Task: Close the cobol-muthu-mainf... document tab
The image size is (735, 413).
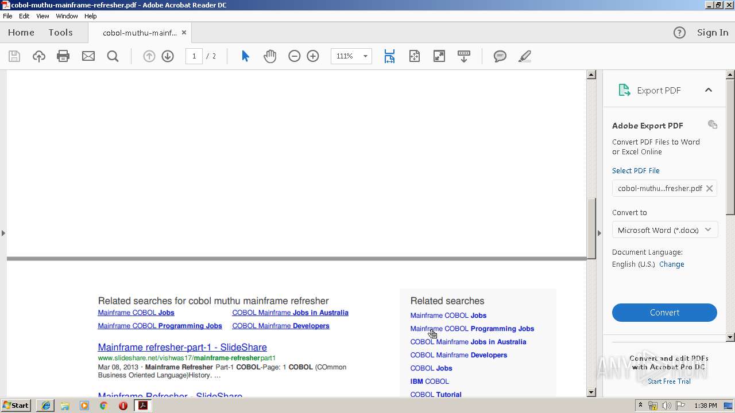Action: pyautogui.click(x=184, y=33)
